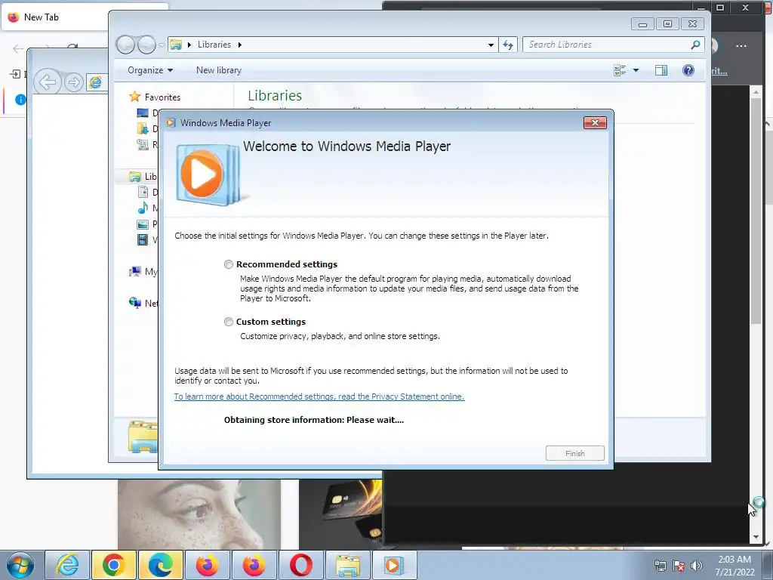Select the Libraries node in navigation pane
This screenshot has height=580, width=773.
click(143, 177)
